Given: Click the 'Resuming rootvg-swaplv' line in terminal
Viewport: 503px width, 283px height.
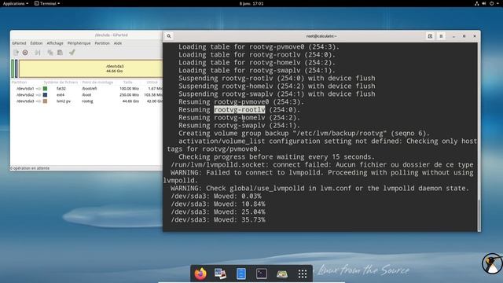Looking at the screenshot, I should 239,126.
